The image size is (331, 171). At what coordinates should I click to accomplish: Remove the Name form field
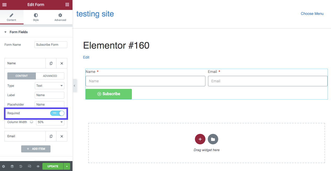click(x=62, y=63)
